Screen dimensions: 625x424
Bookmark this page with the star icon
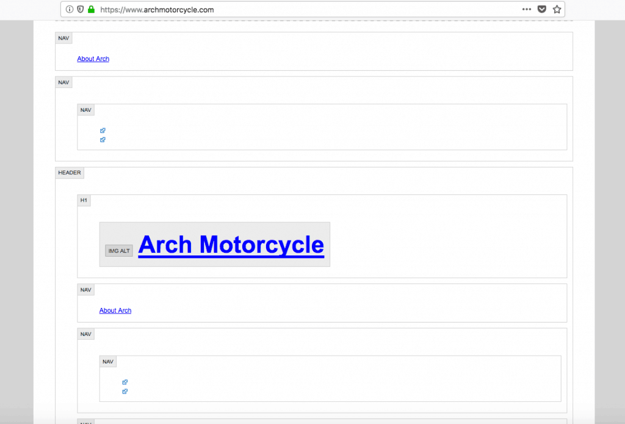click(x=557, y=9)
